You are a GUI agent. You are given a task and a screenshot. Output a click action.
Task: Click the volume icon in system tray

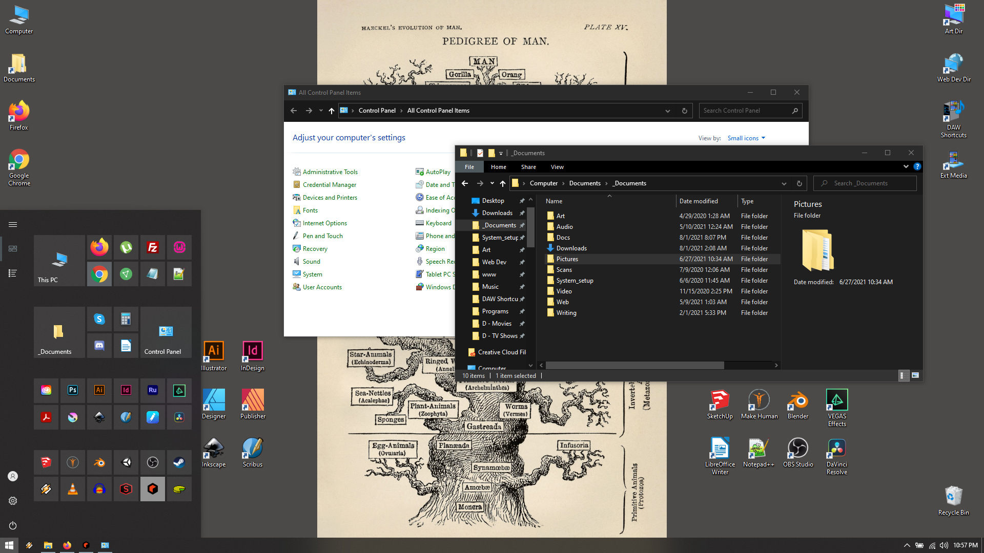pyautogui.click(x=944, y=545)
